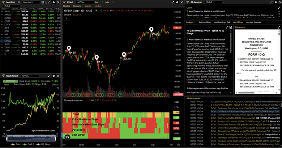Open the Models menu

[x=98, y=6]
